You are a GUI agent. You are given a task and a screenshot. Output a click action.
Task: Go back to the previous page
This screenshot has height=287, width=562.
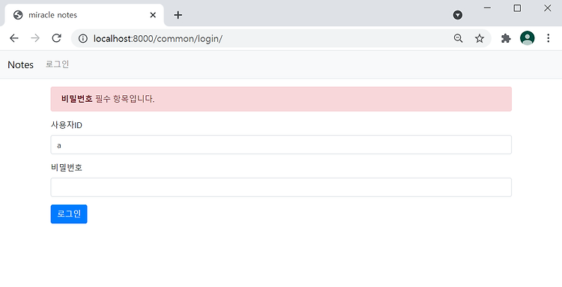tap(14, 38)
